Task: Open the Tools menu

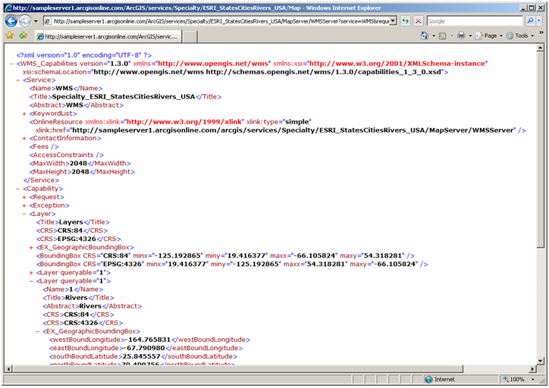Action: pyautogui.click(x=522, y=36)
